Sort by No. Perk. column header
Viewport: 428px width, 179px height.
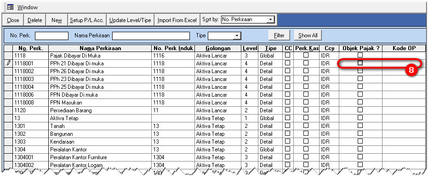click(30, 48)
